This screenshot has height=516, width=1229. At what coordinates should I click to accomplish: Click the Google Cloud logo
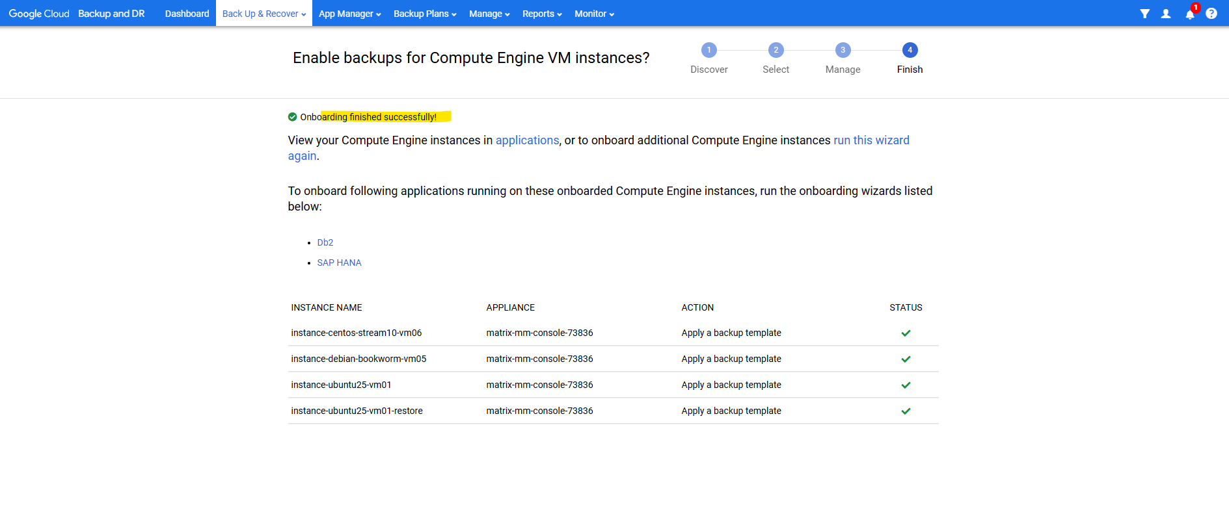click(39, 14)
